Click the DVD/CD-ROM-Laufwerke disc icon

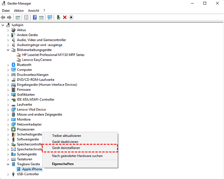coord(13,80)
